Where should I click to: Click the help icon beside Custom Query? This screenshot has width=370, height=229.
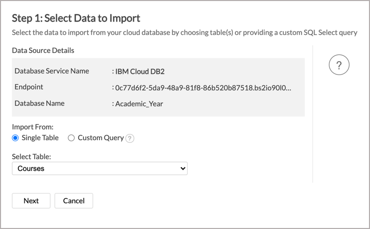click(x=130, y=138)
